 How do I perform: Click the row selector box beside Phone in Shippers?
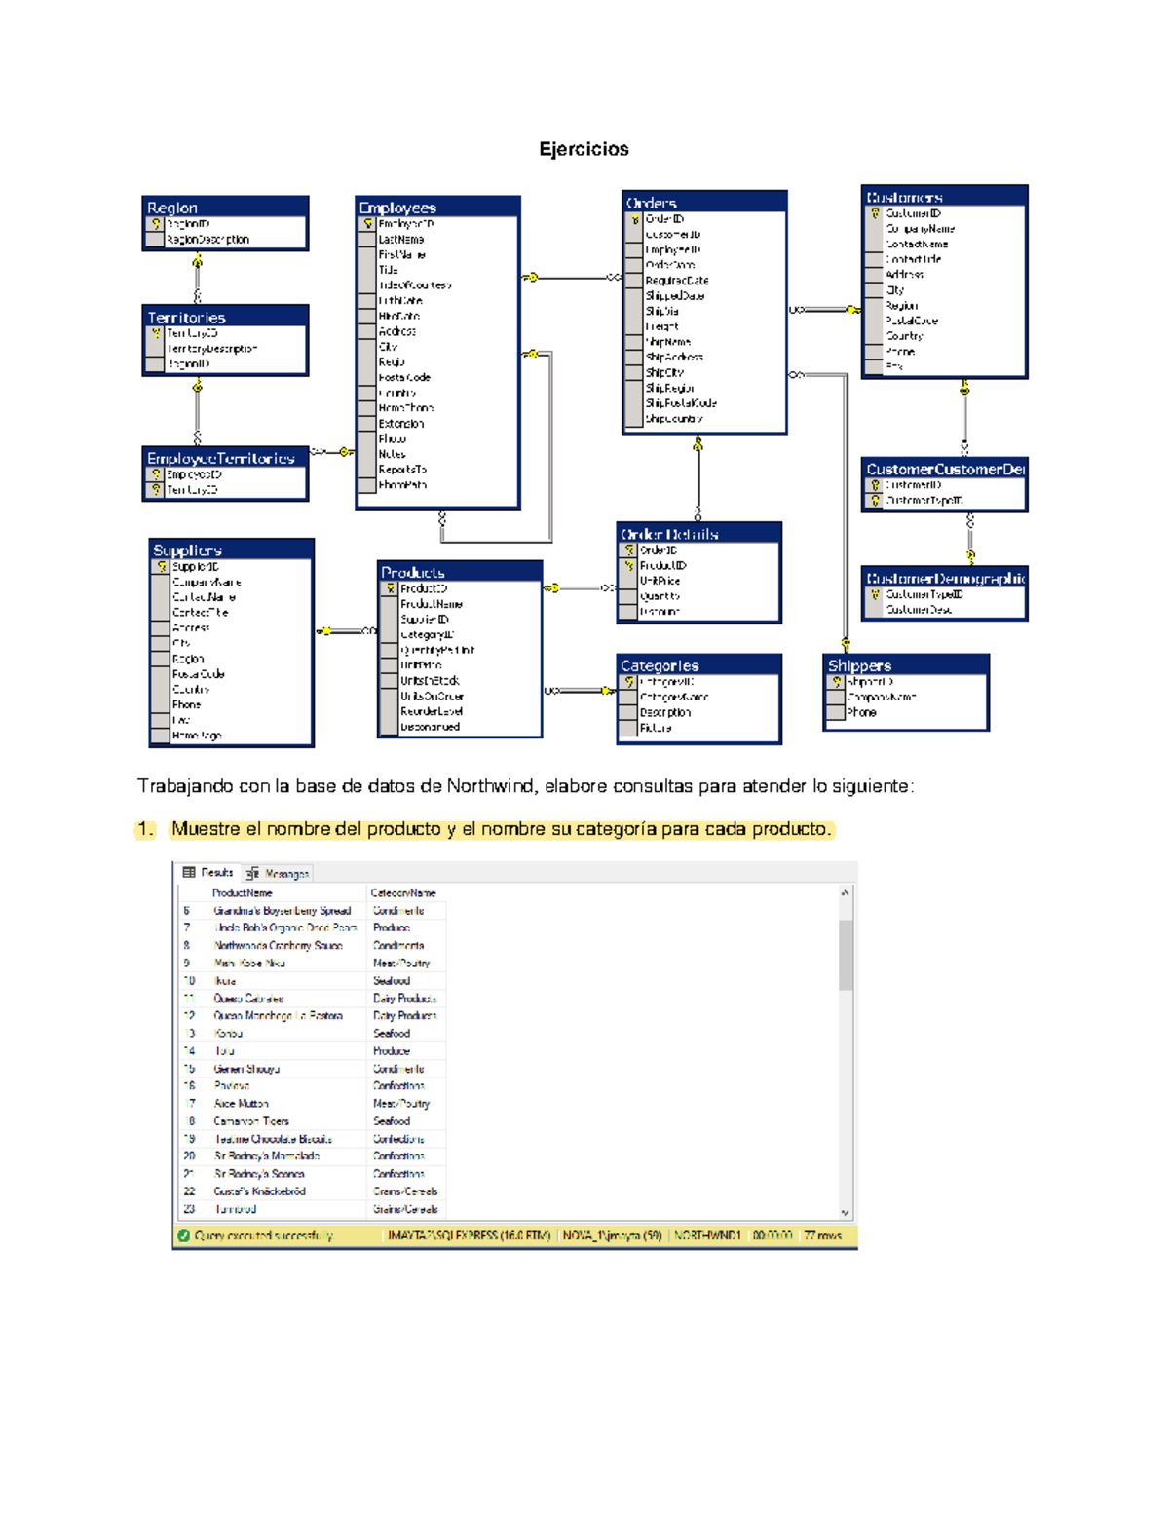click(836, 713)
